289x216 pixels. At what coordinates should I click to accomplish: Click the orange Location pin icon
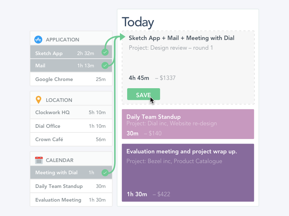coord(38,100)
